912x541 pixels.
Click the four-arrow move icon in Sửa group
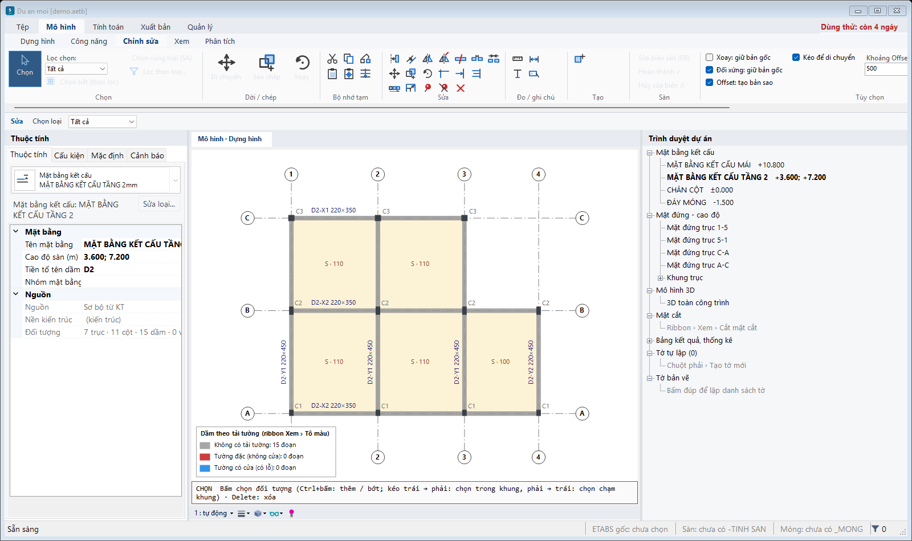[x=394, y=73]
